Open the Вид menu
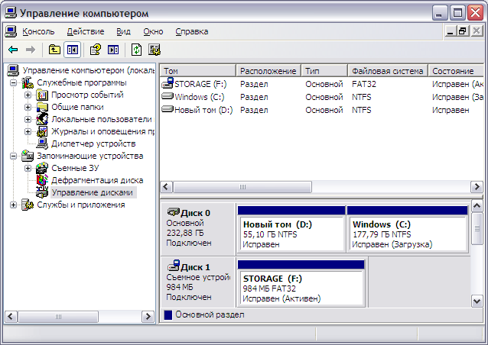Image resolution: width=488 pixels, height=345 pixels. (123, 31)
